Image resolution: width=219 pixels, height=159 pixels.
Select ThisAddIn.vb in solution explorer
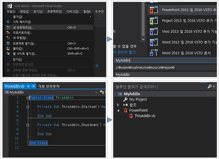145,116
